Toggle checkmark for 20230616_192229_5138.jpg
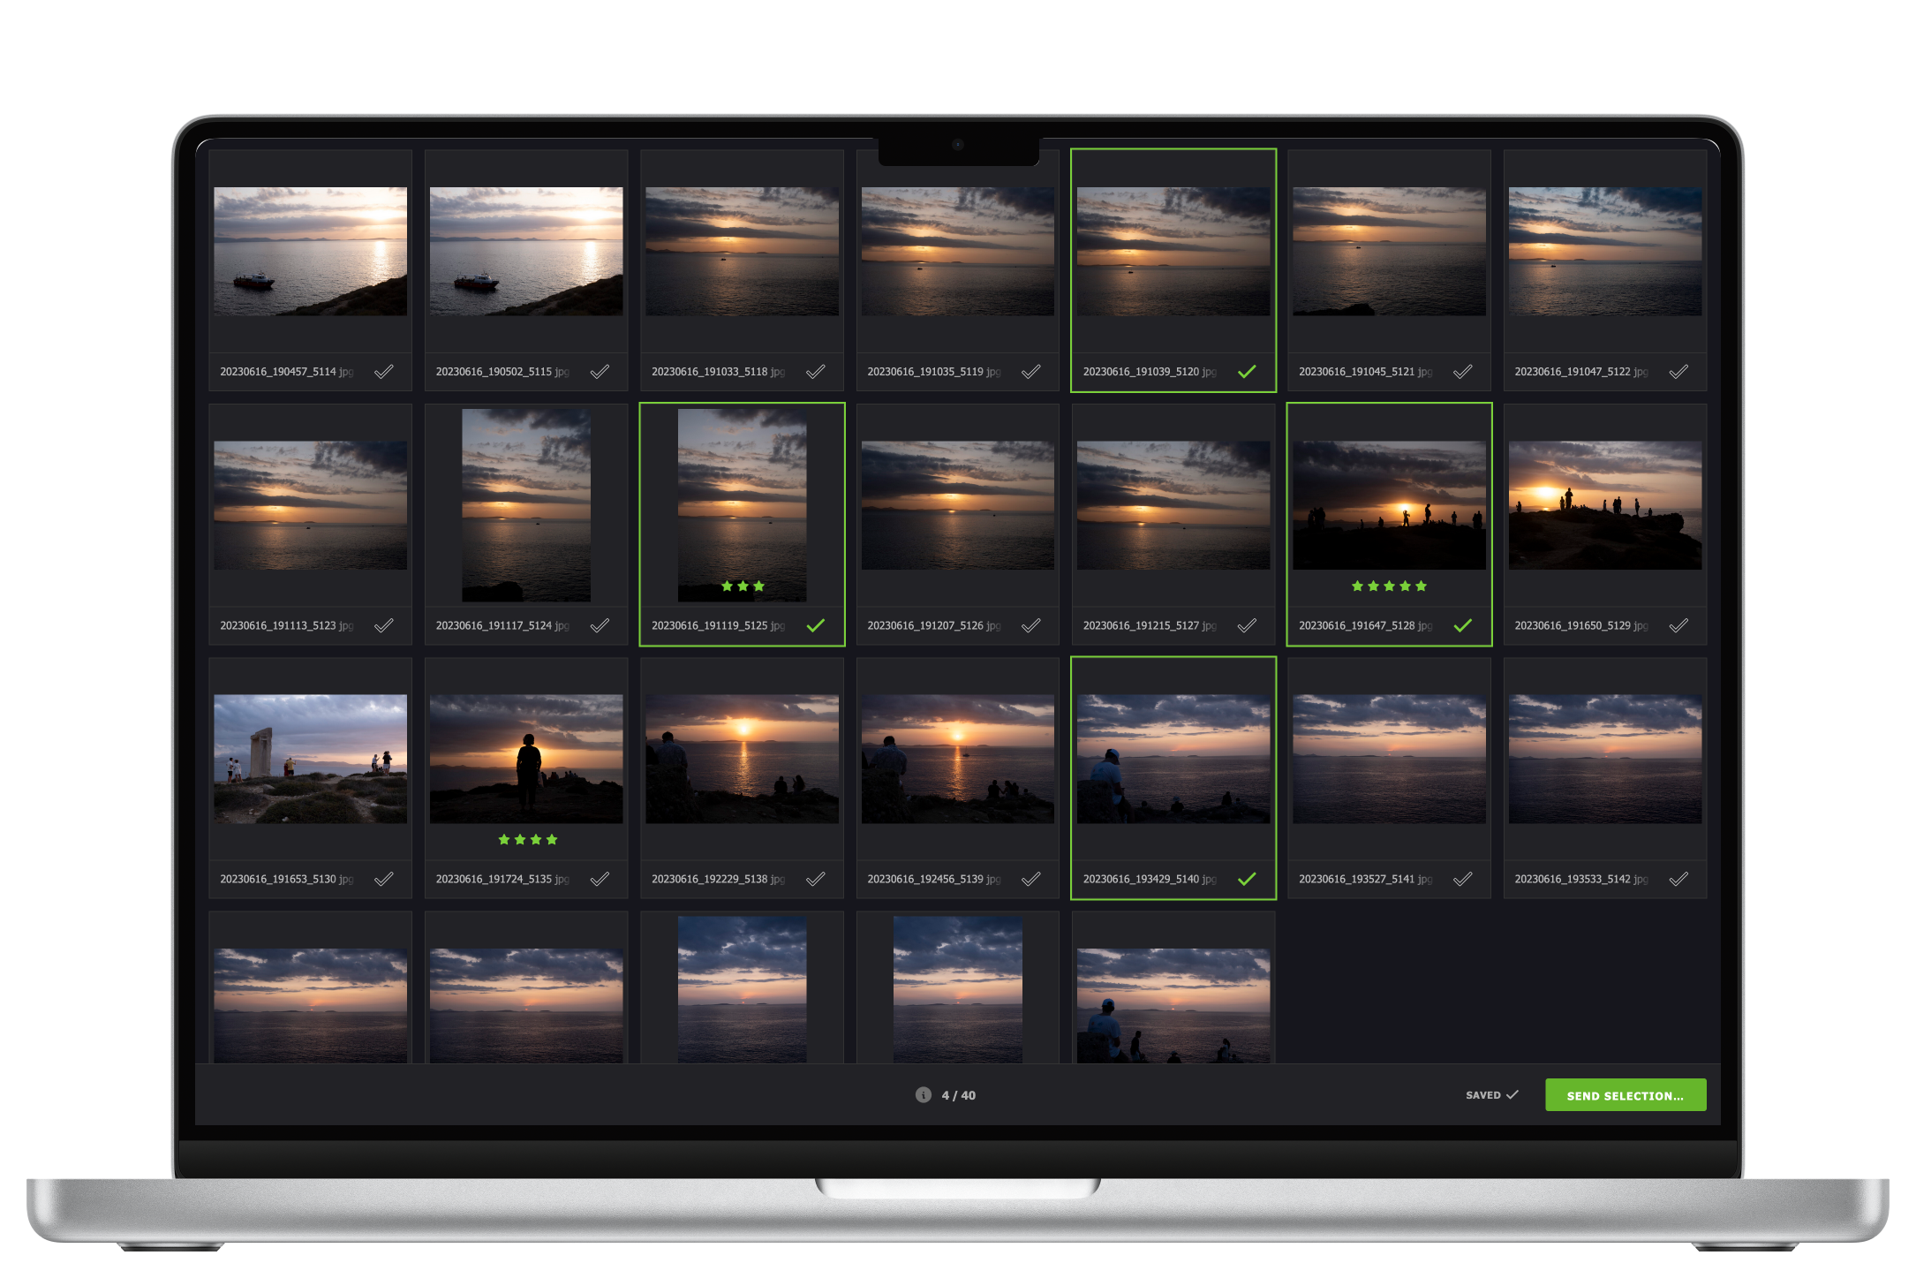This screenshot has height=1263, width=1916. (815, 879)
